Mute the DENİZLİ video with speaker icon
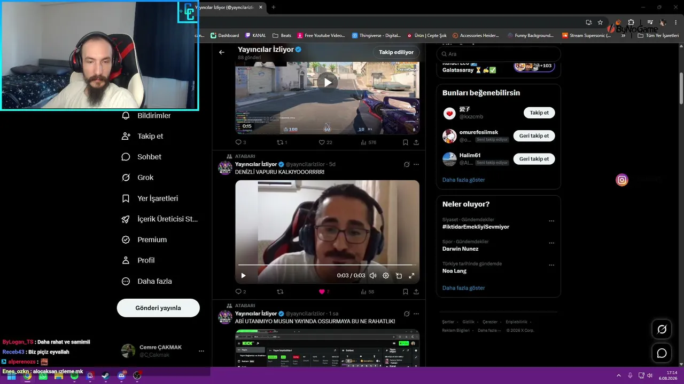Screen dimensions: 684x384 click(373, 276)
